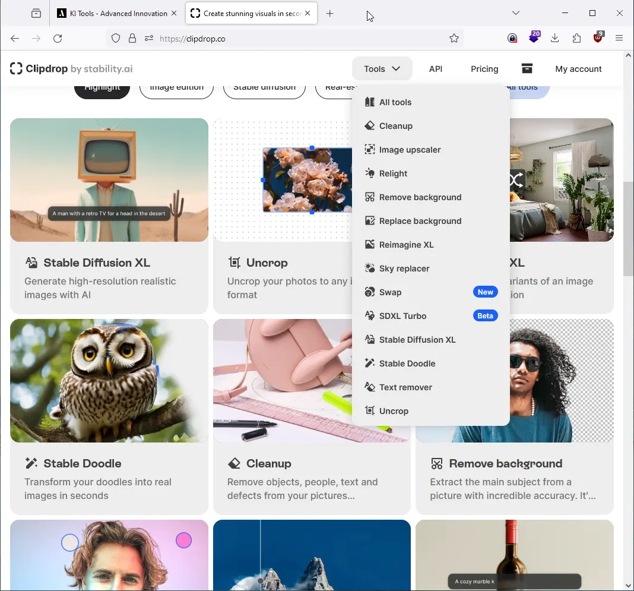Image resolution: width=634 pixels, height=591 pixels.
Task: Click the comparison slider on mountain image
Action: tap(261, 580)
